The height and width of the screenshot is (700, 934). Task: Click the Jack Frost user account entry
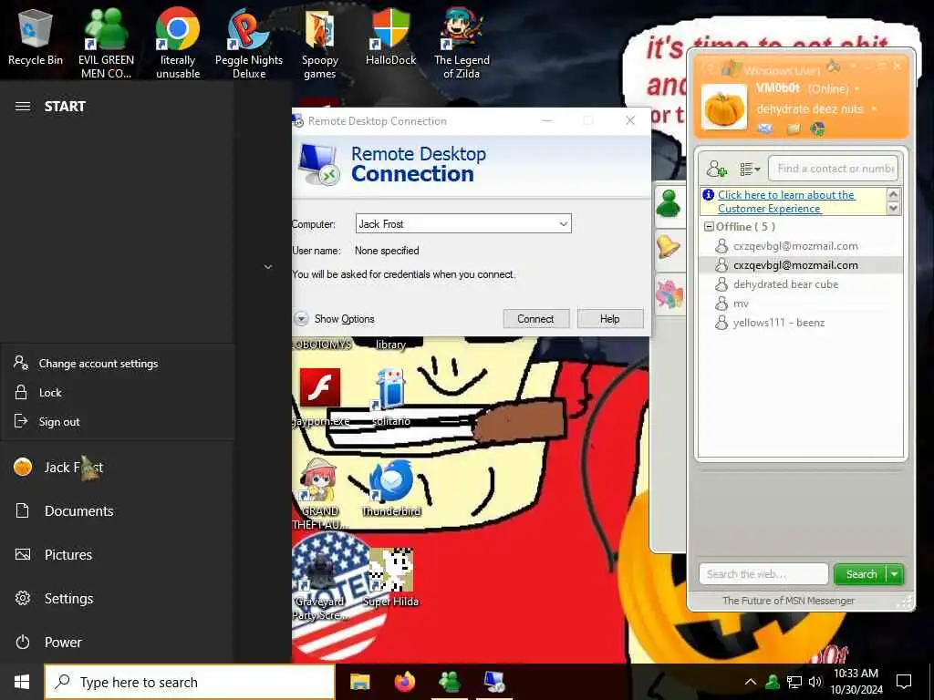click(117, 468)
